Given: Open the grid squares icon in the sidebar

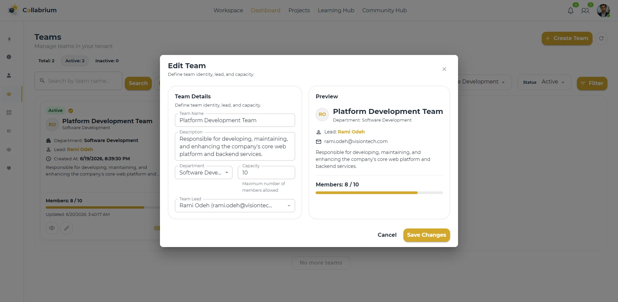Looking at the screenshot, I should (9, 113).
